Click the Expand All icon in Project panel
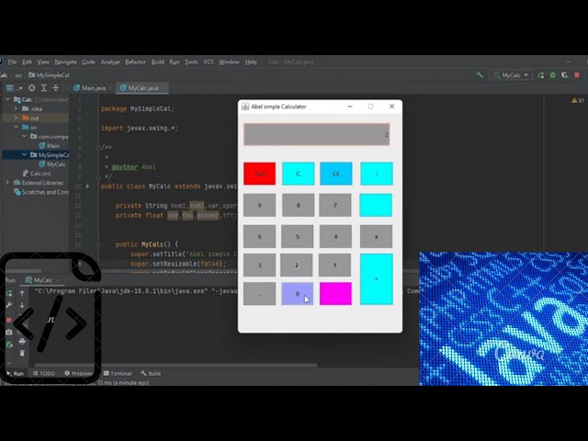The height and width of the screenshot is (441, 588). coord(44,88)
